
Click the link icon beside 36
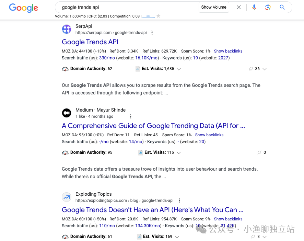251,69
